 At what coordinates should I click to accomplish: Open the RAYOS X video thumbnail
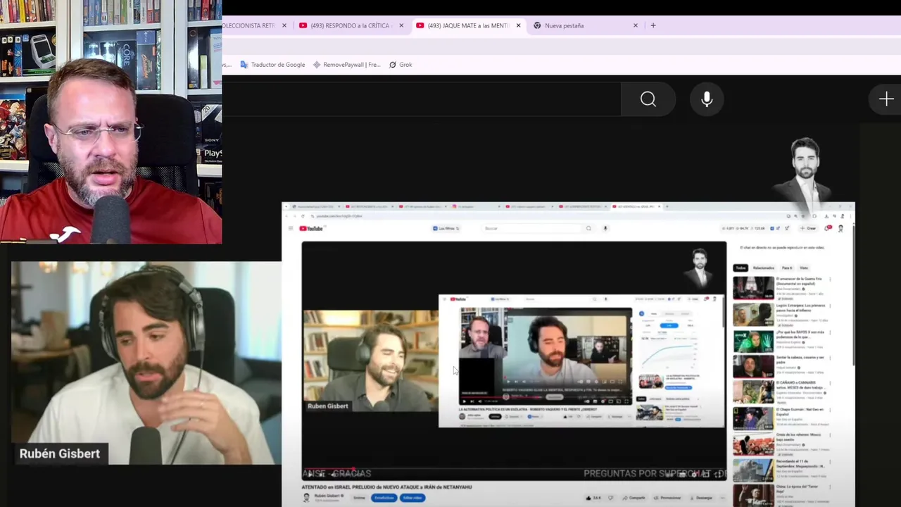753,341
